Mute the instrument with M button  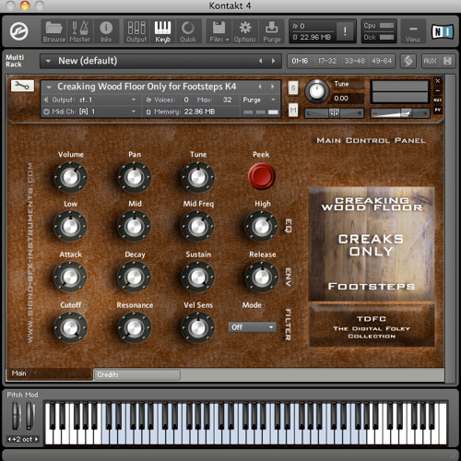293,110
